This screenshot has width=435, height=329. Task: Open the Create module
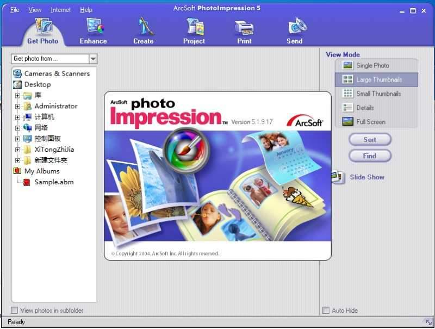(x=142, y=30)
